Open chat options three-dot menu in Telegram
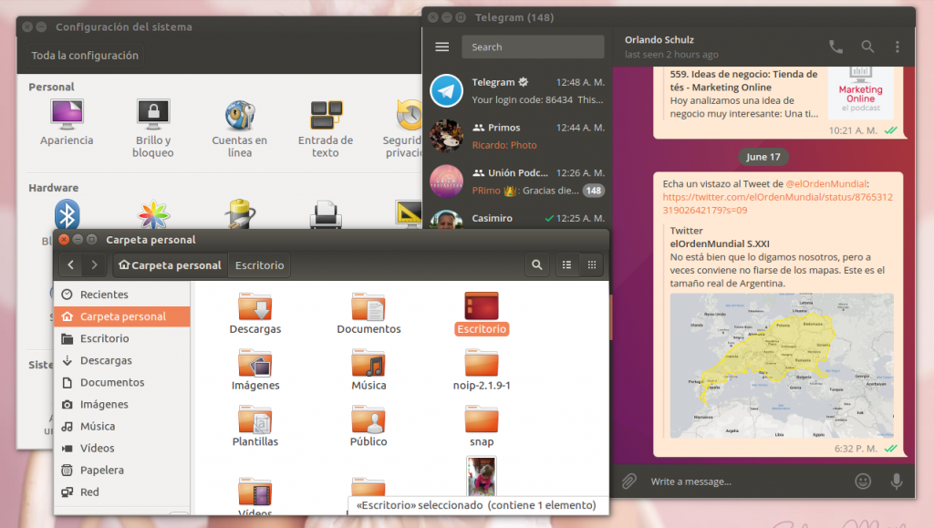The width and height of the screenshot is (934, 528). tap(898, 47)
